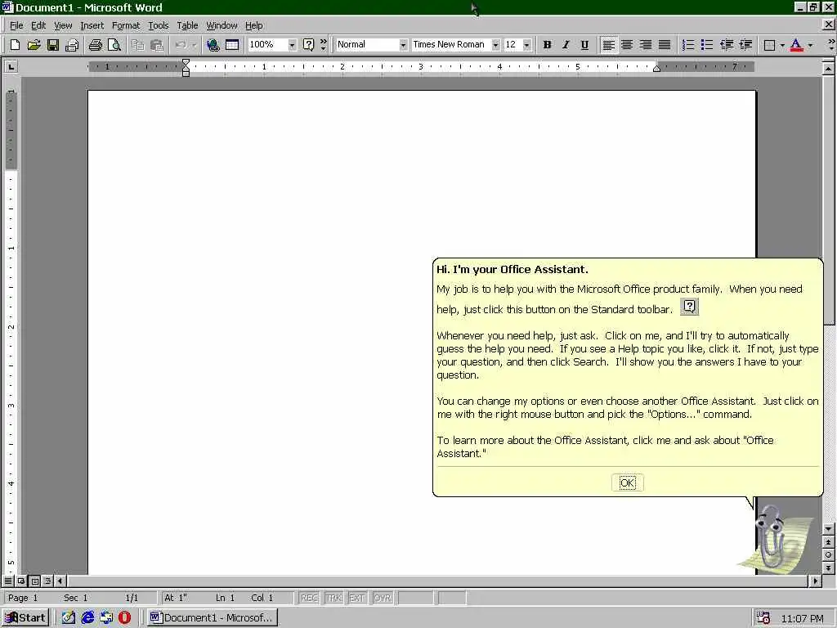This screenshot has width=837, height=628.
Task: Create a new blank document
Action: [x=15, y=45]
